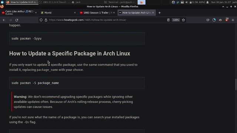237x133 pixels.
Task: Click the battery status indicator
Action: coord(197,2)
